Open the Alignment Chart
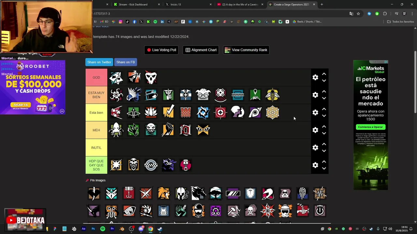The image size is (417, 234). tap(201, 50)
